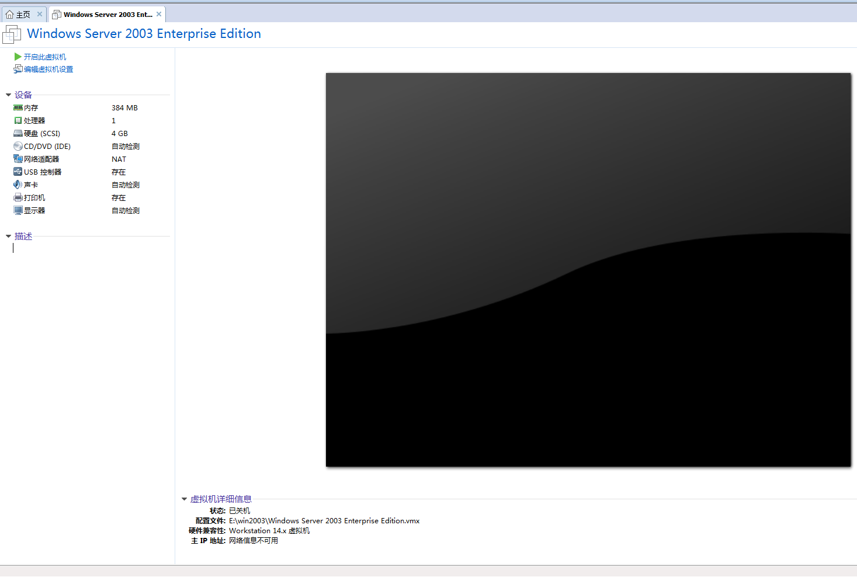Click the 声卡 sound card label
Image resolution: width=857 pixels, height=577 pixels.
tap(31, 185)
